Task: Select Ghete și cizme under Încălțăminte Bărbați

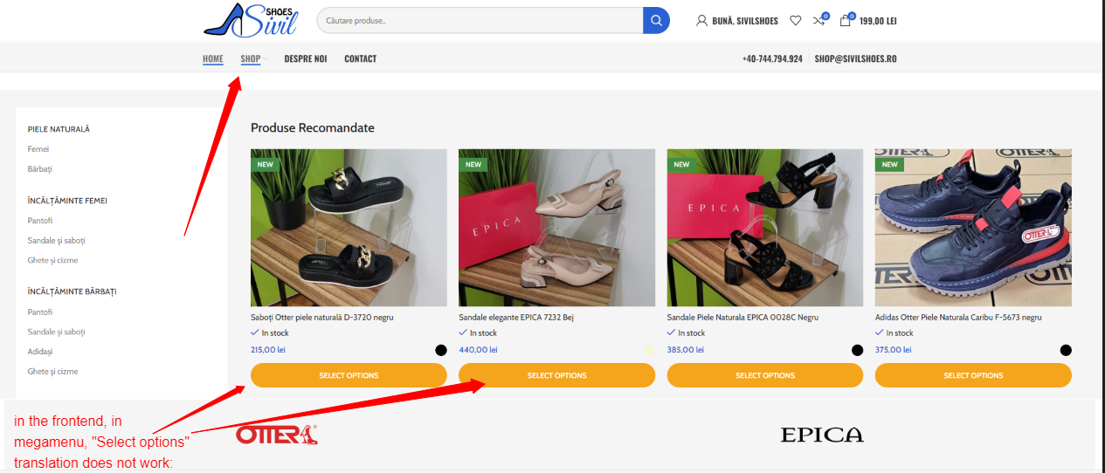Action: (x=52, y=371)
